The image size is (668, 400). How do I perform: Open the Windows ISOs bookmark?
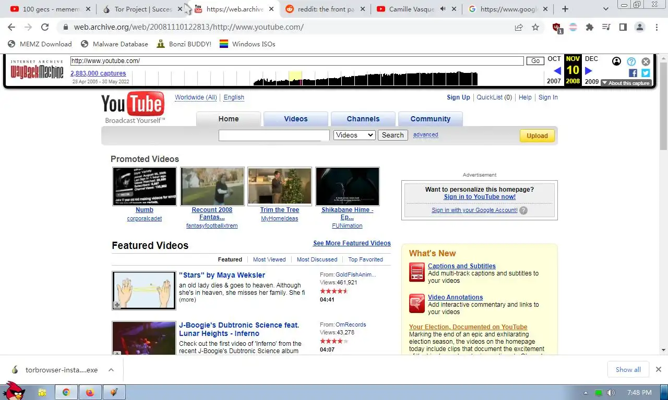click(x=247, y=44)
